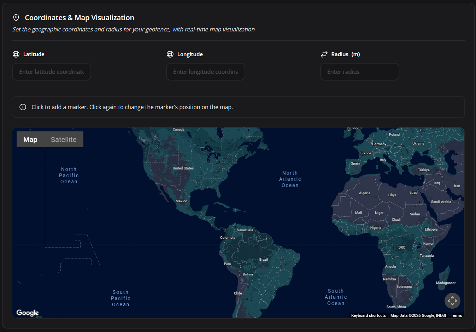Open the map camera pan controls button
This screenshot has height=332, width=476.
point(452,301)
